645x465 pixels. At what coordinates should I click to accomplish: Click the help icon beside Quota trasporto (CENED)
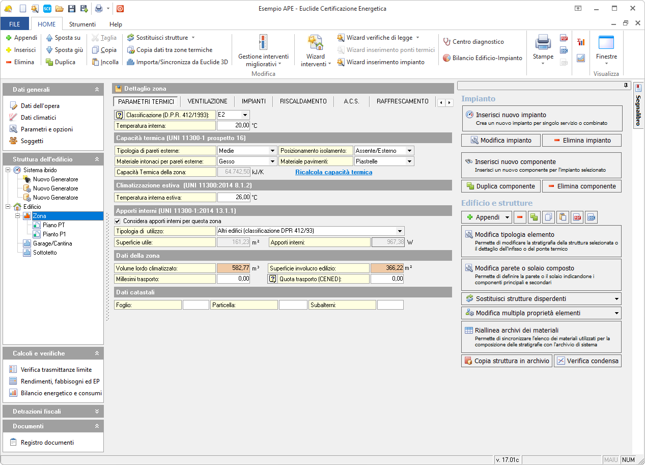point(272,279)
